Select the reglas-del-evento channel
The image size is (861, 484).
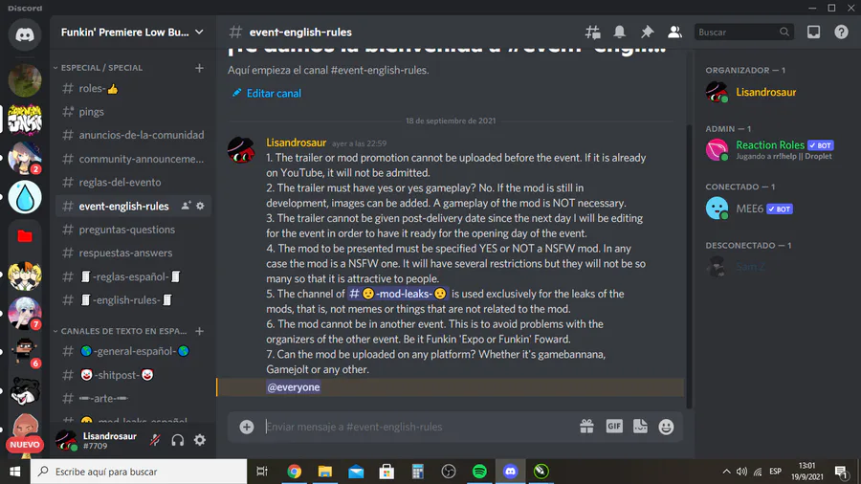click(x=133, y=182)
